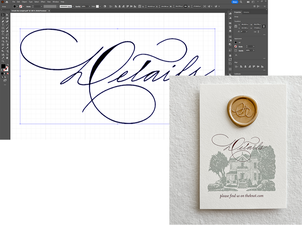Open the stroke color dropdown in control bar

pyautogui.click(x=23, y=6)
